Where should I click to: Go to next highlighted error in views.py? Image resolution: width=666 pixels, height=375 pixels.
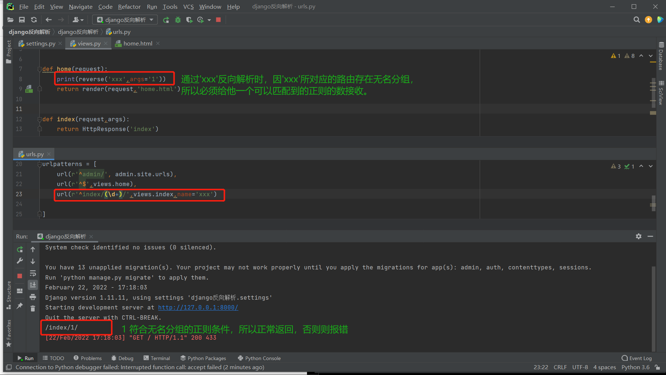pyautogui.click(x=651, y=56)
